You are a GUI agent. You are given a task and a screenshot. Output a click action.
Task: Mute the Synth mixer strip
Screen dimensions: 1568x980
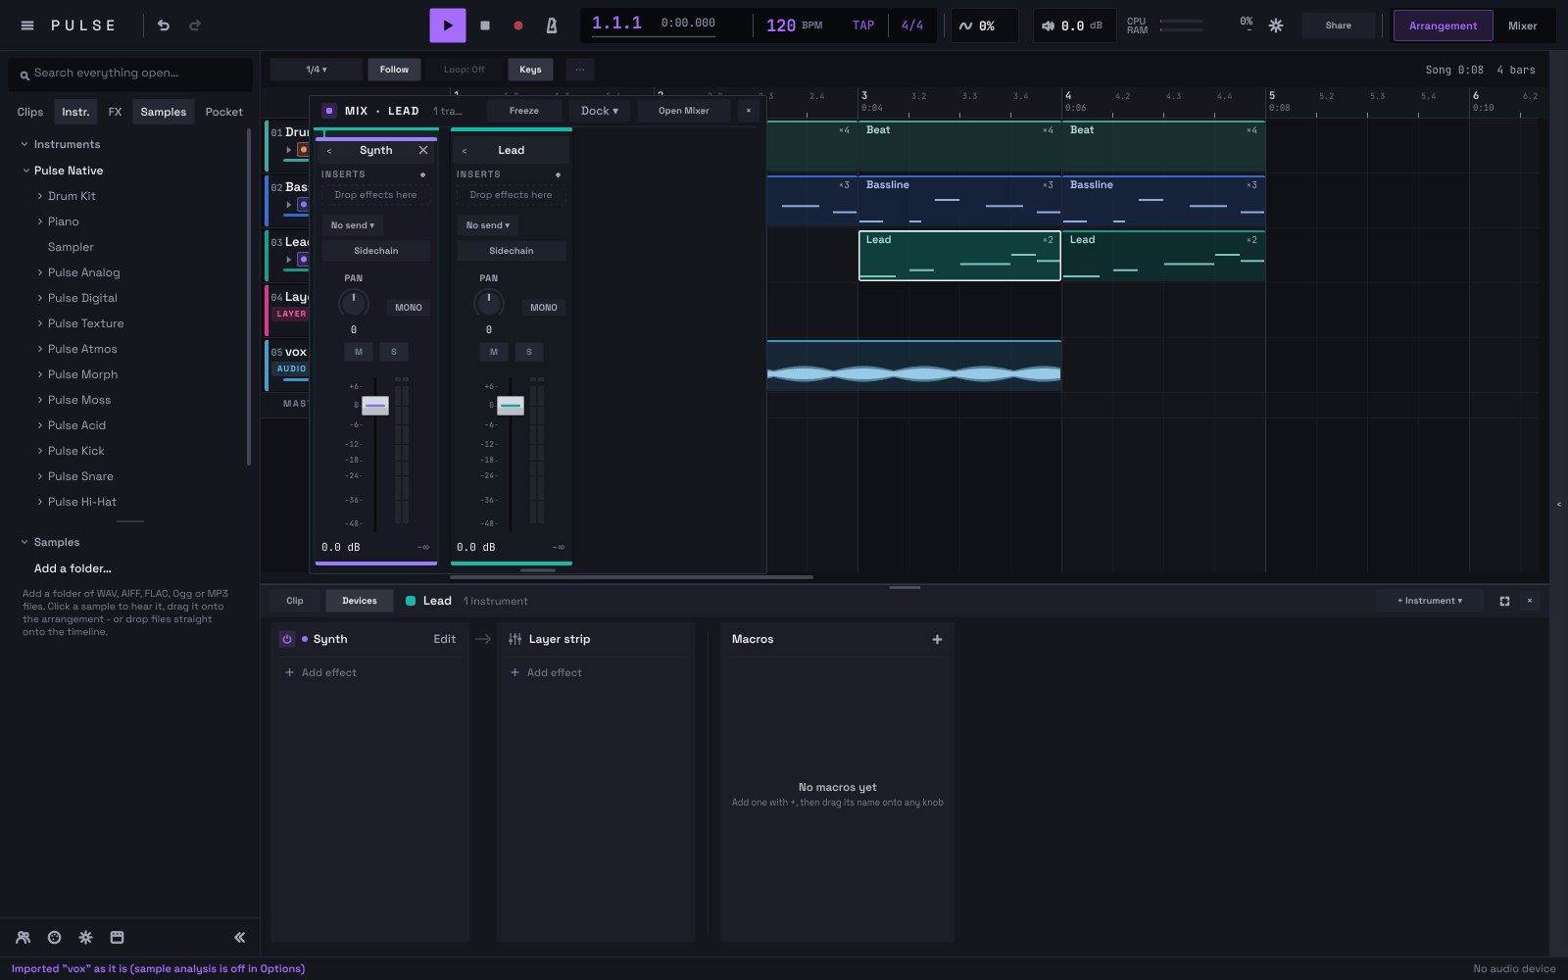359,352
